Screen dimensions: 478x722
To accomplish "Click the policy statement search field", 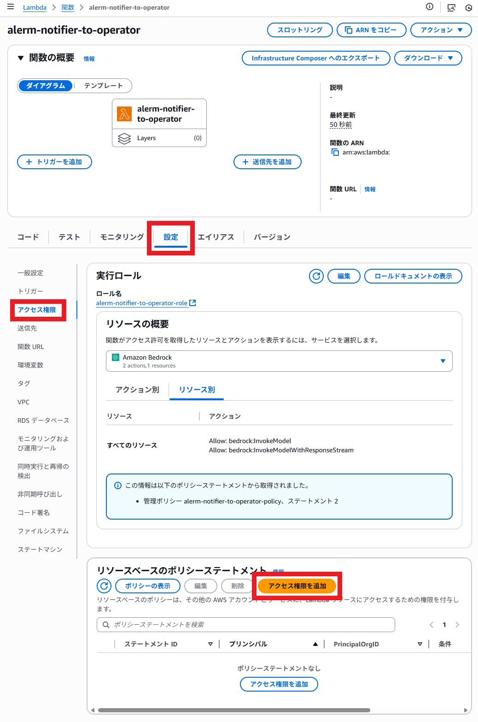I will click(x=246, y=625).
